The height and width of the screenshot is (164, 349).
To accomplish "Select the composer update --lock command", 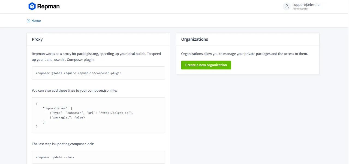I will click(x=55, y=157).
